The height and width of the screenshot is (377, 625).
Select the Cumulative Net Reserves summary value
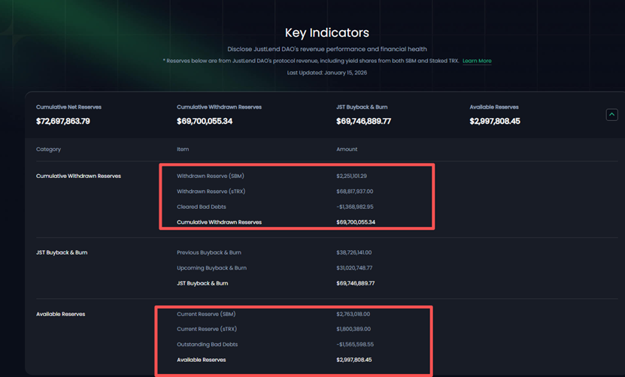tap(63, 121)
